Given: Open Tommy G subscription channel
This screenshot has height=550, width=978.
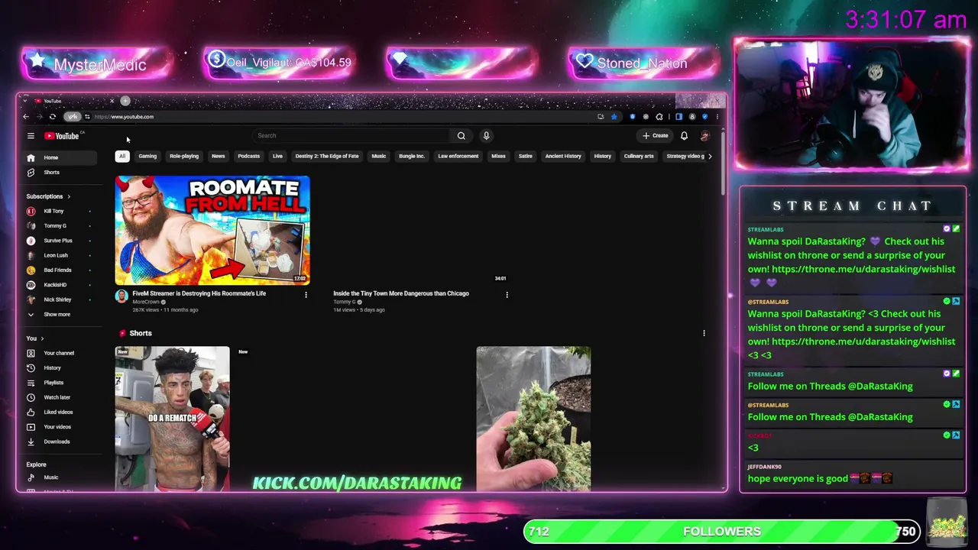Looking at the screenshot, I should (x=60, y=226).
